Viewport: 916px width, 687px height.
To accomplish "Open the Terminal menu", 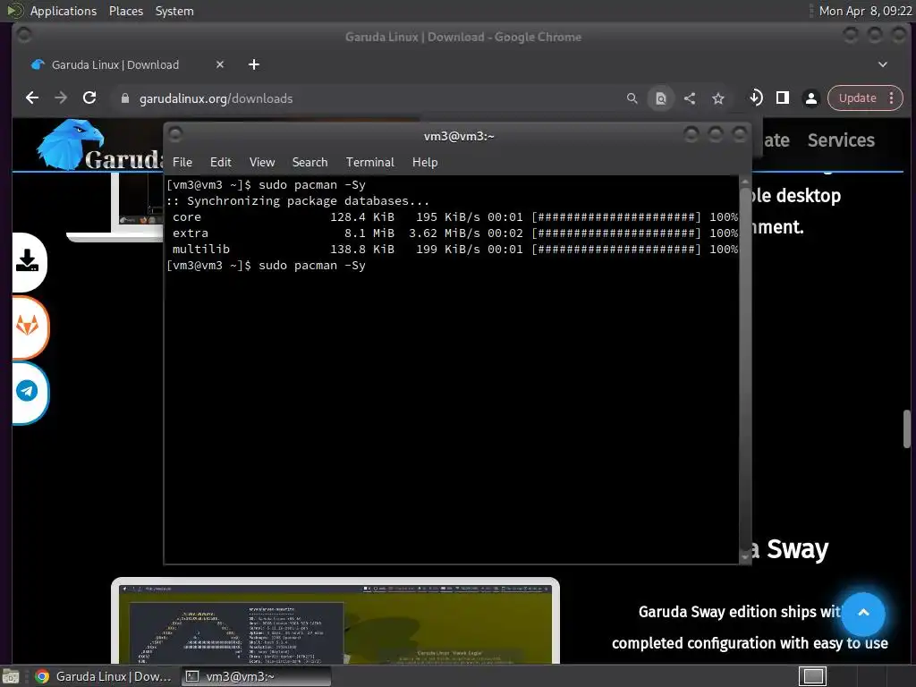I will [369, 163].
